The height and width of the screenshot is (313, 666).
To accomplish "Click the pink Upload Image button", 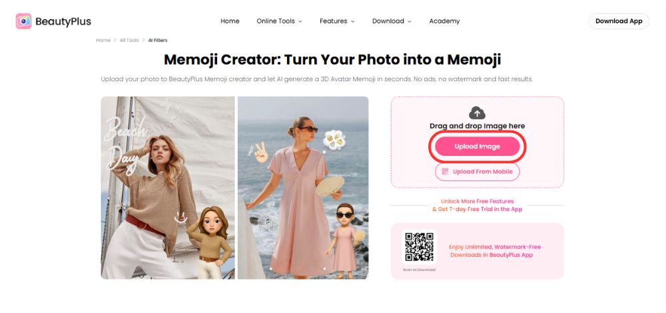I will point(477,147).
